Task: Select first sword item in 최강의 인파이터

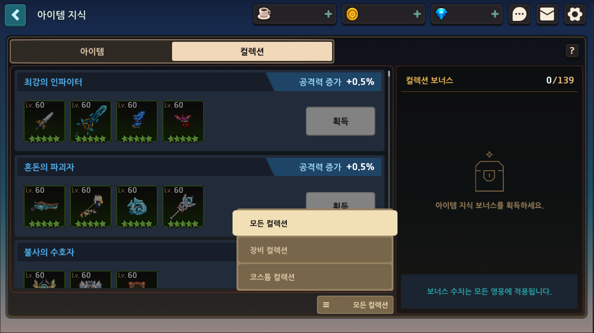Action: 44,121
